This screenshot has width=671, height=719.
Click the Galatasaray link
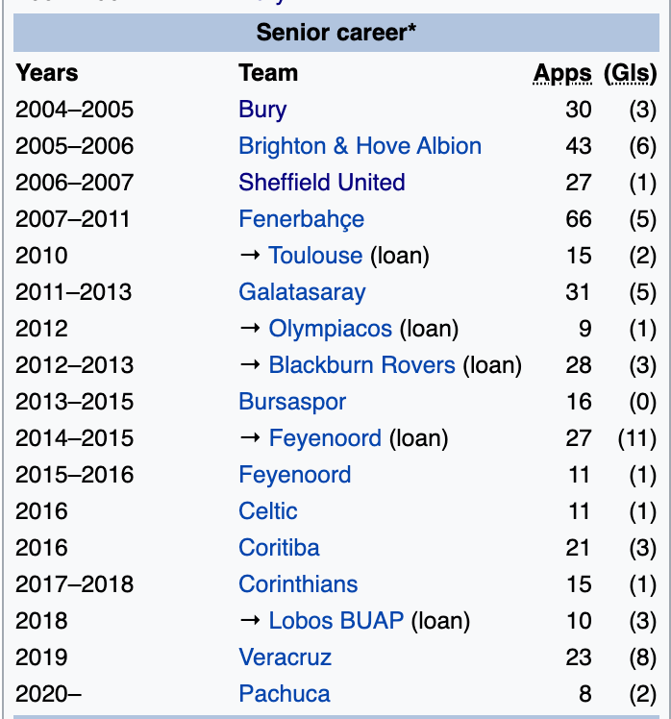coord(302,292)
